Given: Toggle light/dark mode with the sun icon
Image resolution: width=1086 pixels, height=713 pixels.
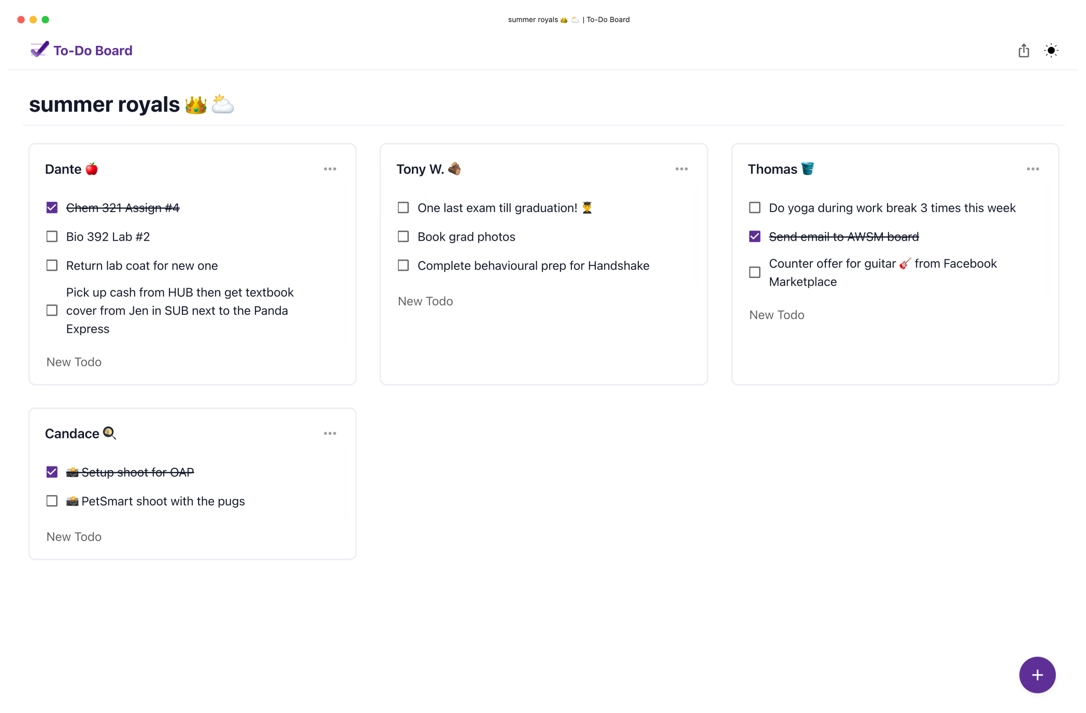Looking at the screenshot, I should pos(1051,50).
